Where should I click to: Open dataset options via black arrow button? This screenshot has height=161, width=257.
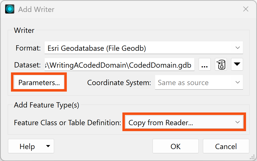coord(237,64)
